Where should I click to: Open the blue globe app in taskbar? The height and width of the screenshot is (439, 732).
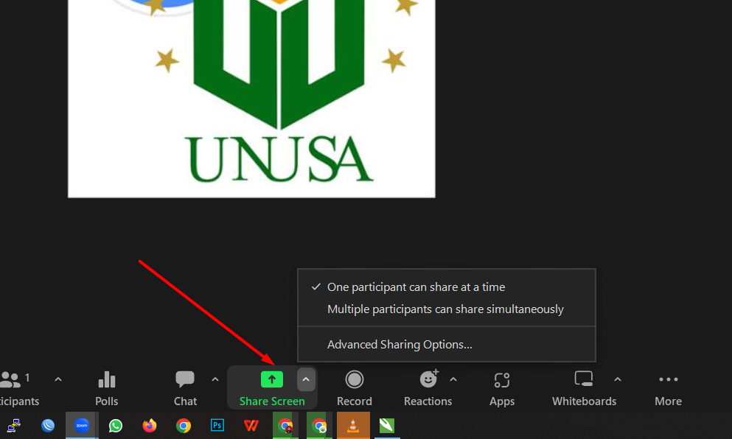(x=48, y=426)
